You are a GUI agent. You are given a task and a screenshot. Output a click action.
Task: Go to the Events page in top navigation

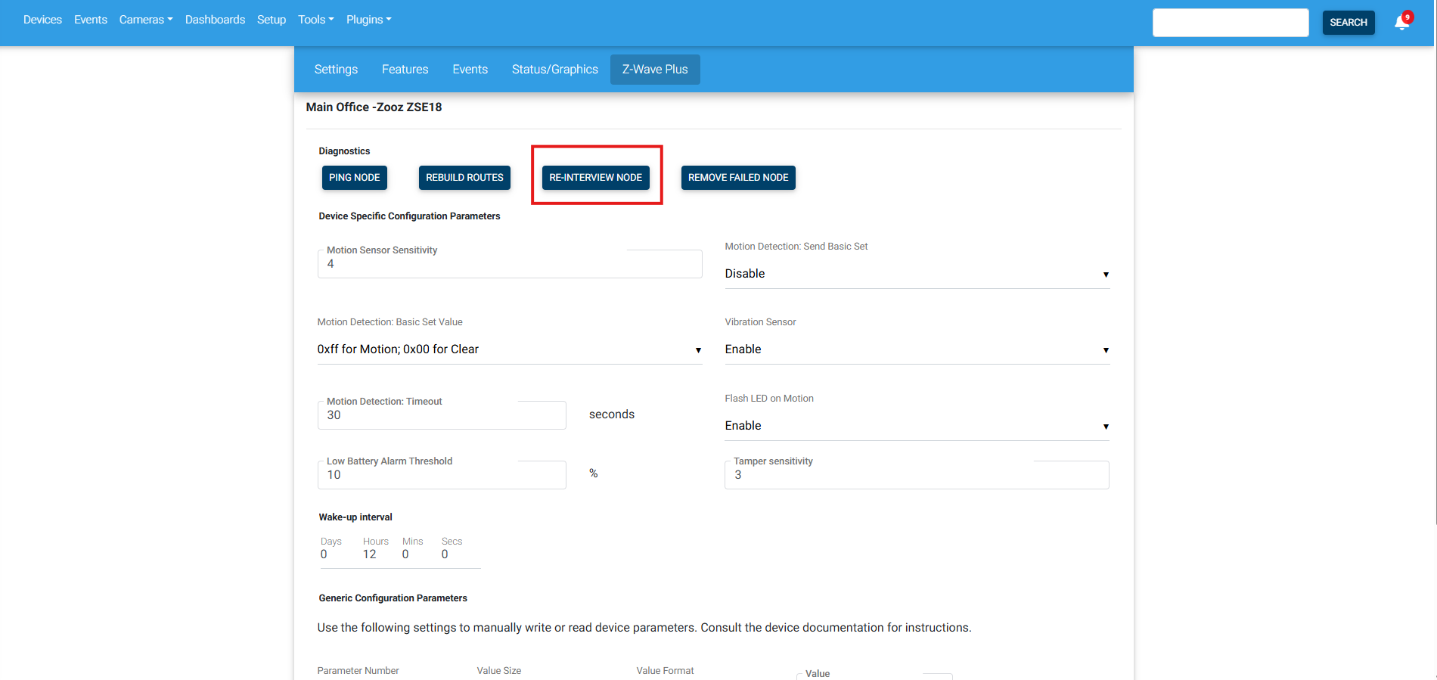[x=91, y=20]
